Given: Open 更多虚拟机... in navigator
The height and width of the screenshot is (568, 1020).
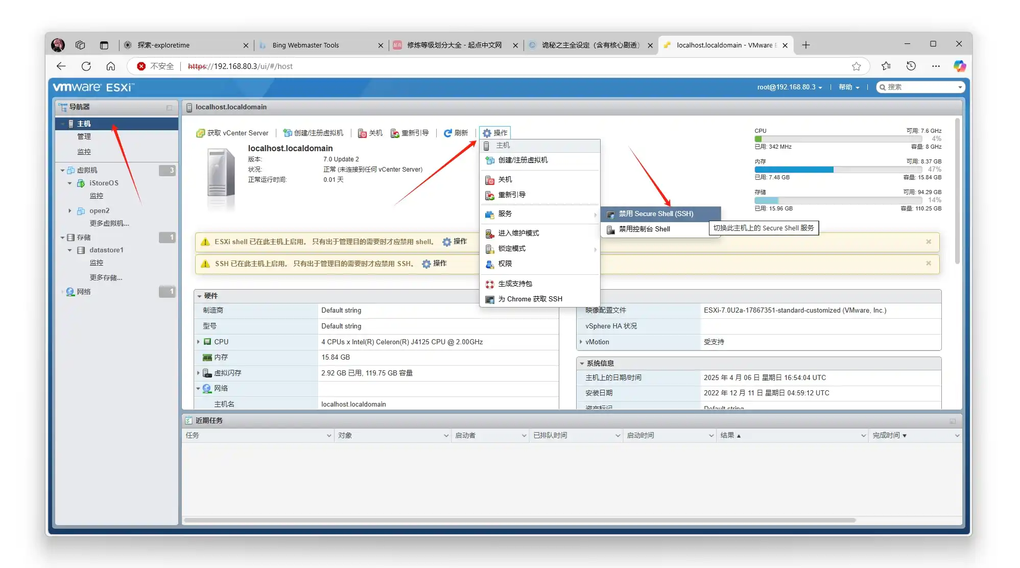Looking at the screenshot, I should pos(109,223).
